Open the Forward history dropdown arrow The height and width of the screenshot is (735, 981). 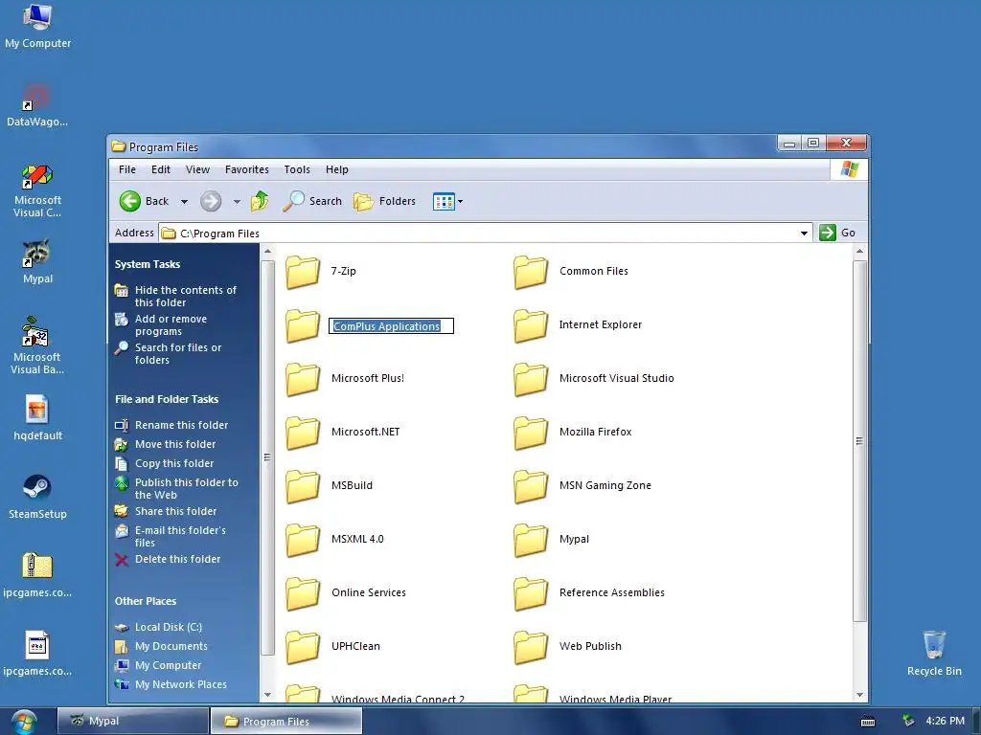pos(237,202)
